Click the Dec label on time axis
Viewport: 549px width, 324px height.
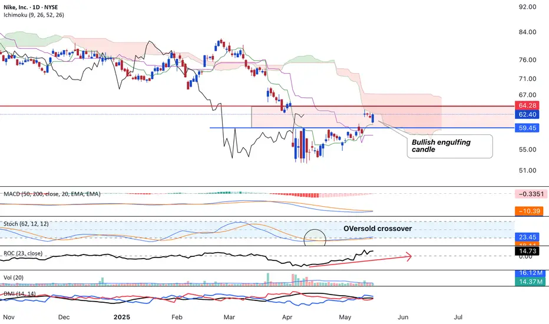(64, 317)
